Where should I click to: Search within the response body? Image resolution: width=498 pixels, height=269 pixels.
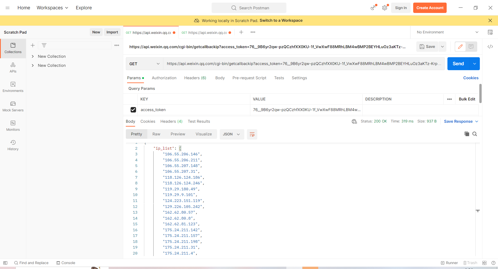click(x=475, y=134)
